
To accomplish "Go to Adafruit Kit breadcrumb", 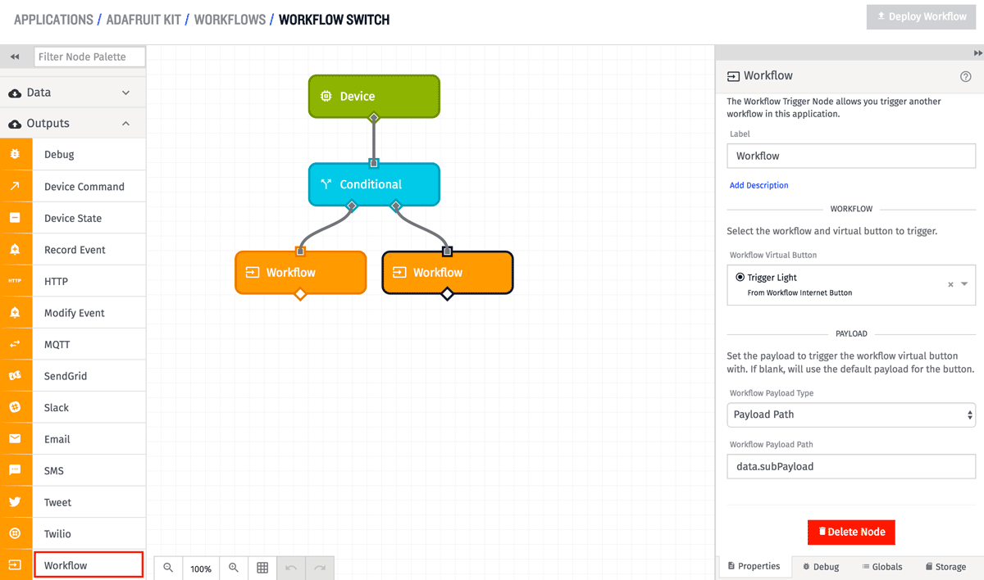I will point(143,19).
